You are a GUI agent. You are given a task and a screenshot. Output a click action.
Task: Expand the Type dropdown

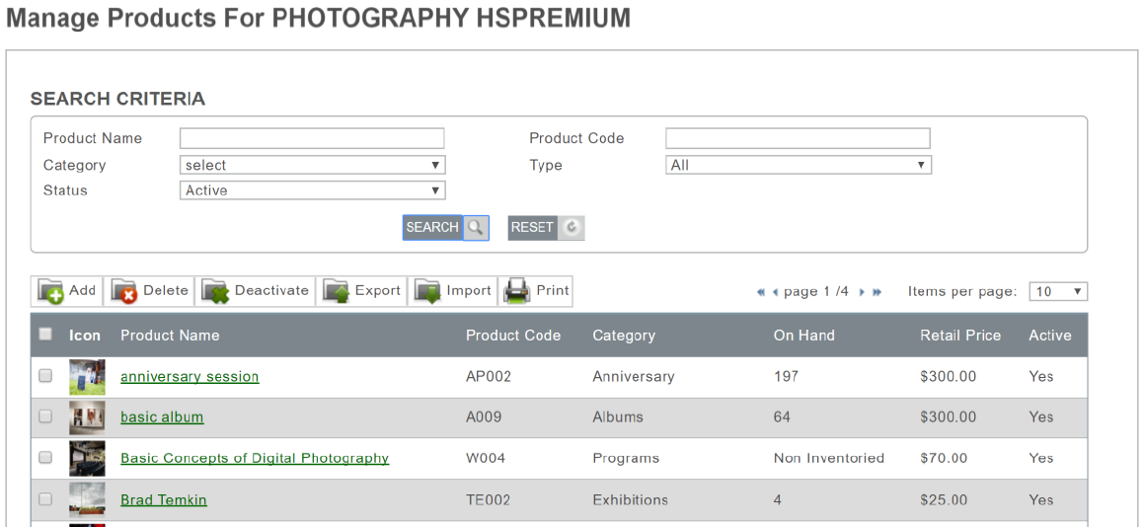click(x=798, y=165)
